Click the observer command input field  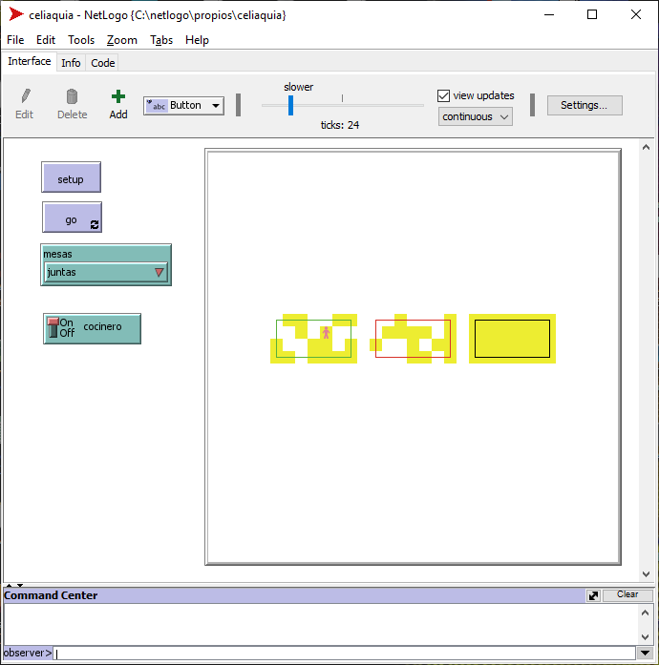coord(344,654)
